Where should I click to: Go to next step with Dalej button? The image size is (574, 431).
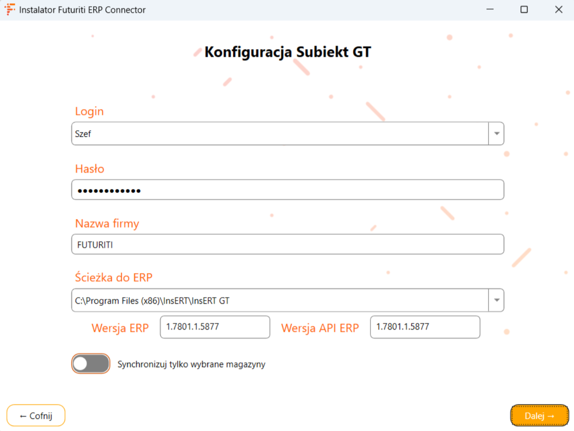[x=540, y=415]
